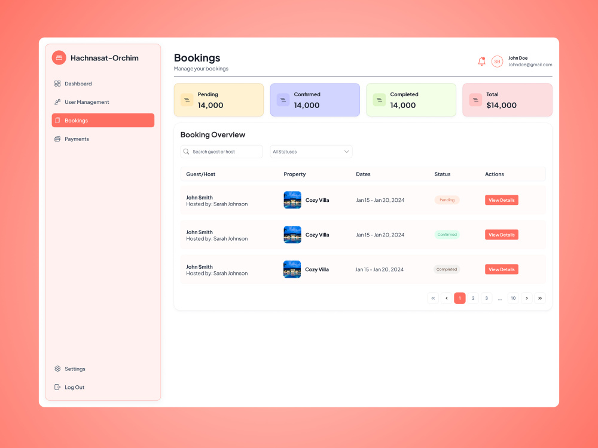598x448 pixels.
Task: Click the Settings gear icon
Action: tap(57, 369)
